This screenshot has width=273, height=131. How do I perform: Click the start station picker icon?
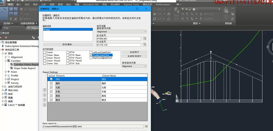(x=144, y=39)
